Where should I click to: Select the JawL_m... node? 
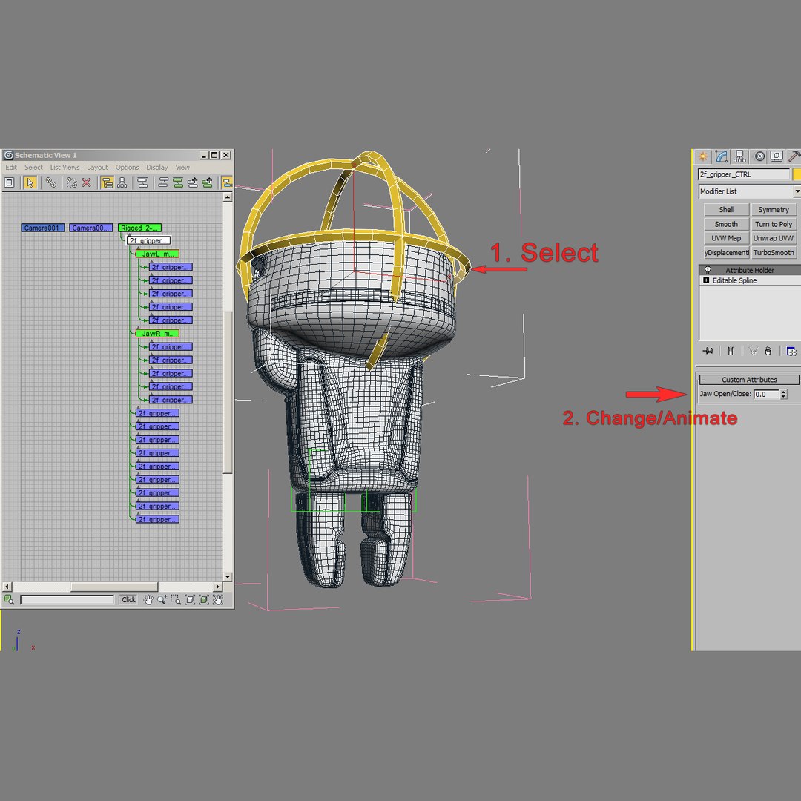click(x=157, y=254)
